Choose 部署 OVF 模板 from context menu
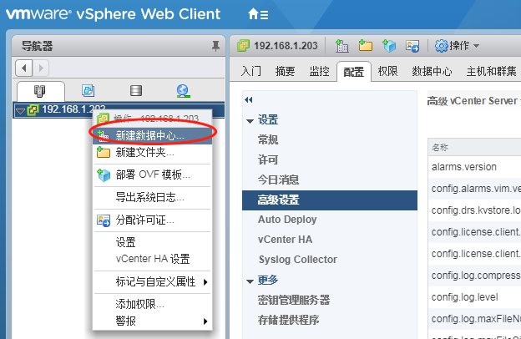Screen dimensions: 521x339 tap(153, 175)
